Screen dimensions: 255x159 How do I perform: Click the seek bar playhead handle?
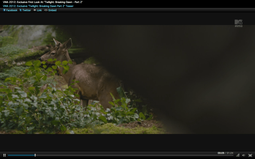click(35, 155)
